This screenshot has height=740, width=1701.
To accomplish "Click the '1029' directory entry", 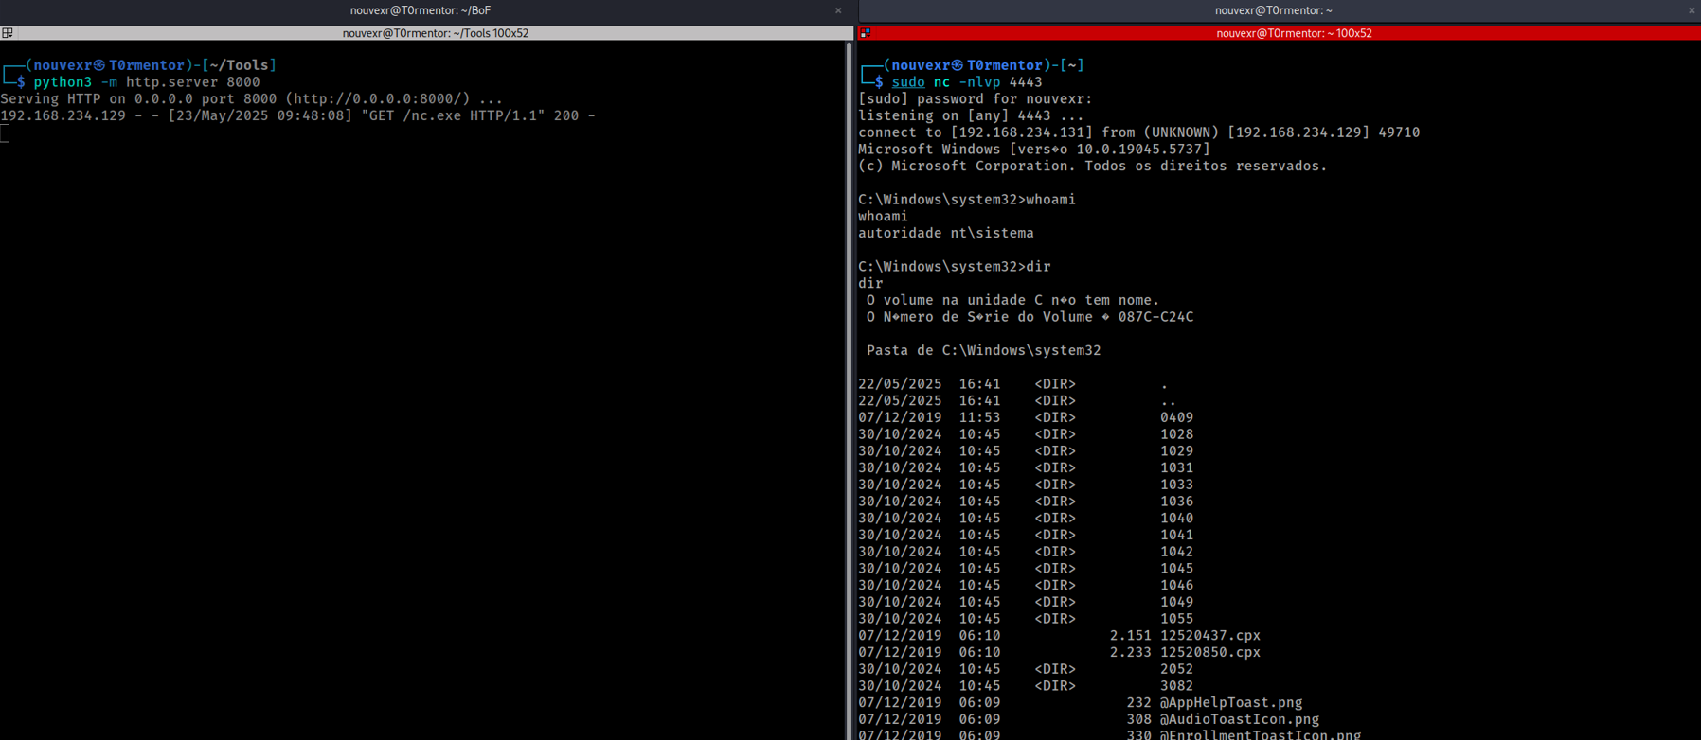I will pos(1177,451).
